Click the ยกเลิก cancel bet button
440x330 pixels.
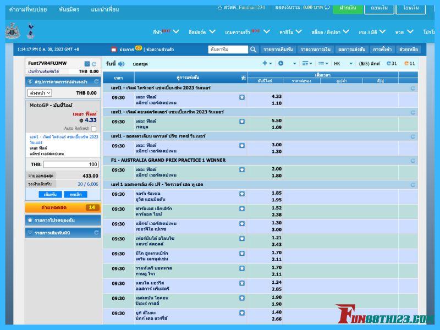pyautogui.click(x=75, y=195)
